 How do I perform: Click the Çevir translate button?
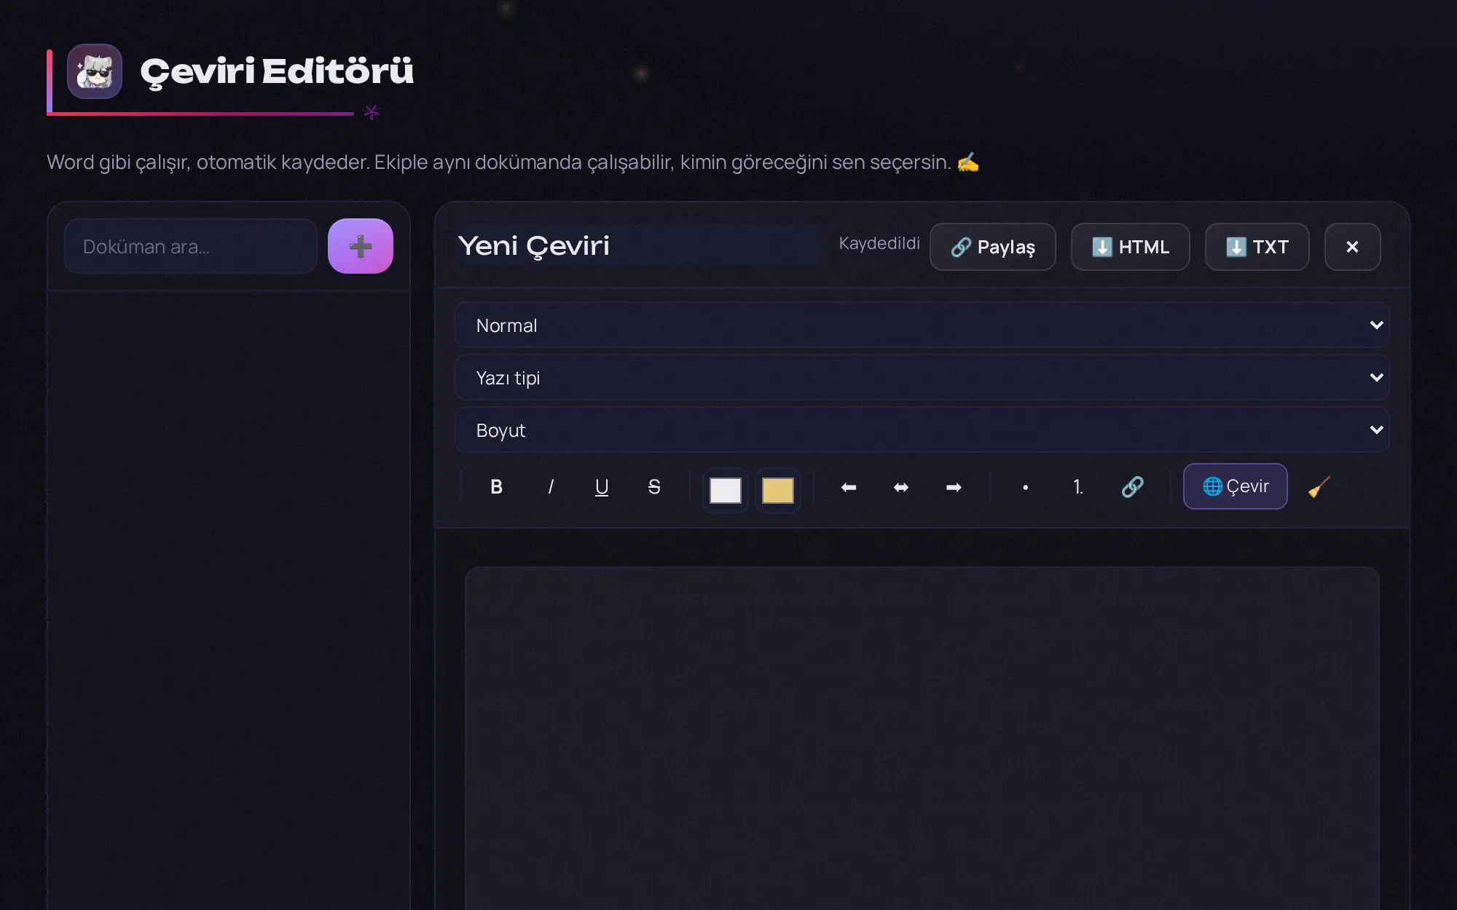tap(1235, 486)
